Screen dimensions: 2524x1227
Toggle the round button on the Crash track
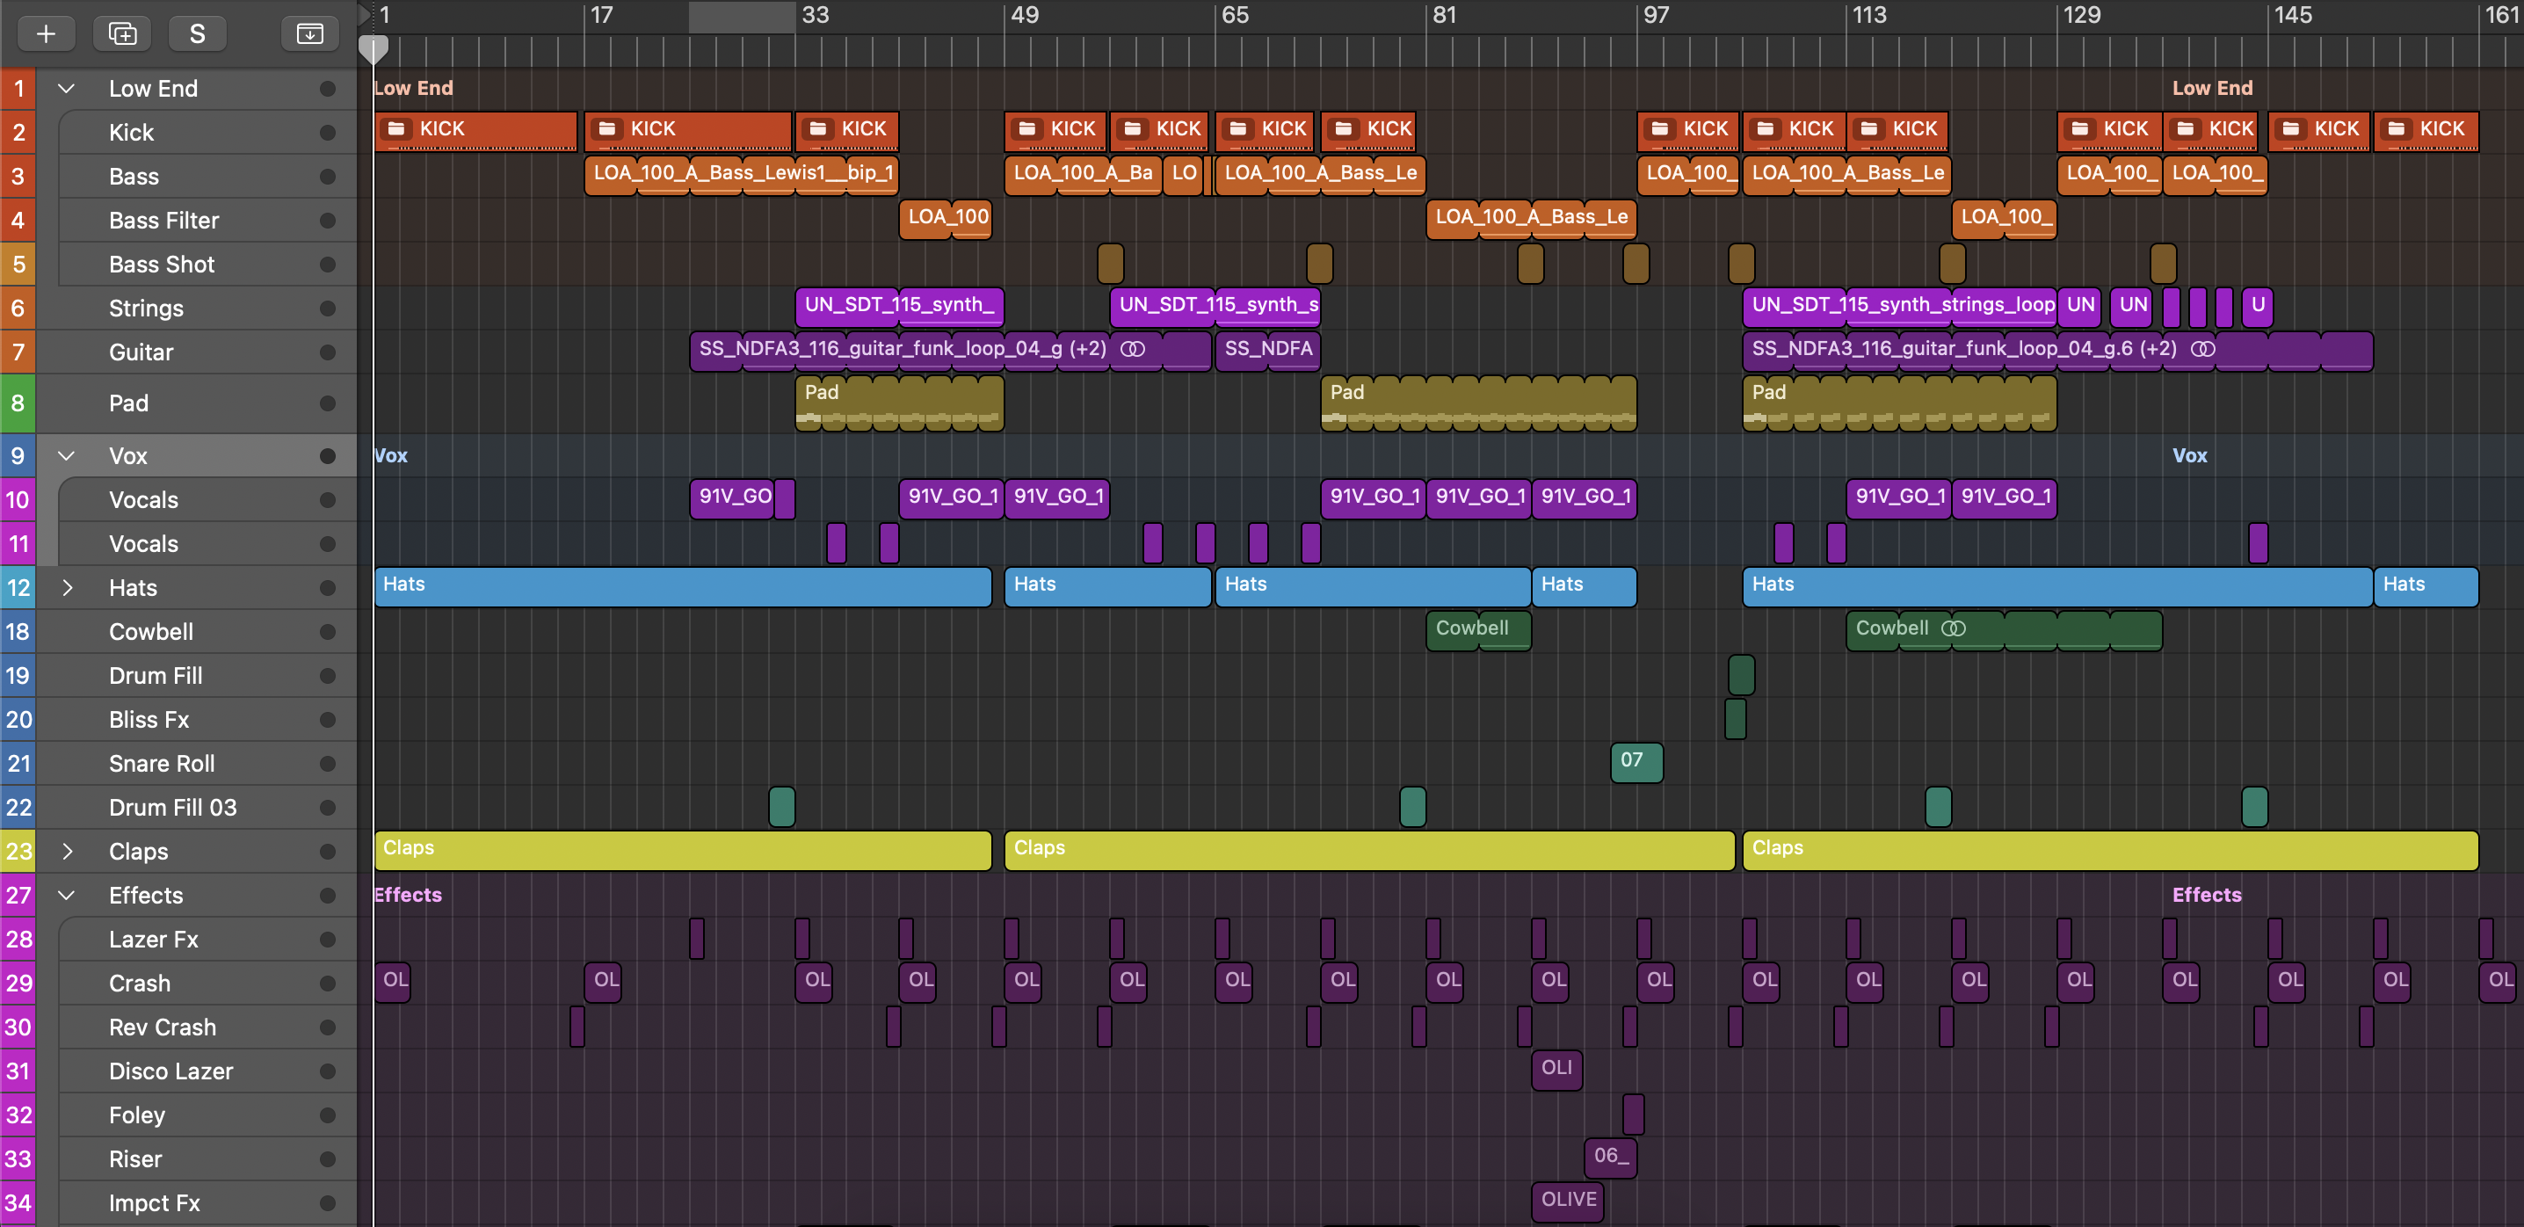pos(327,983)
